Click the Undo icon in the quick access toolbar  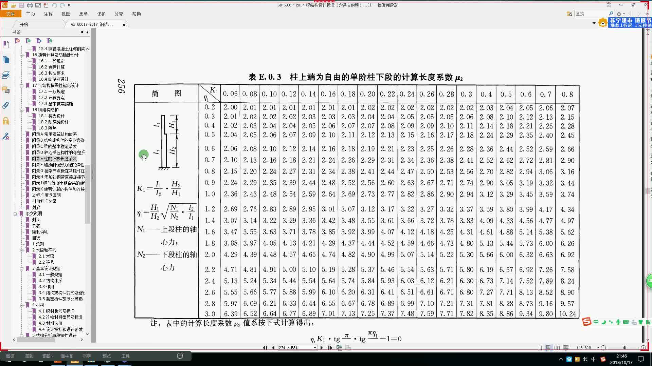(x=54, y=5)
